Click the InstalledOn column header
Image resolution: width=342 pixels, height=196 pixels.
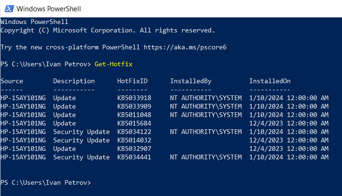[x=270, y=81]
